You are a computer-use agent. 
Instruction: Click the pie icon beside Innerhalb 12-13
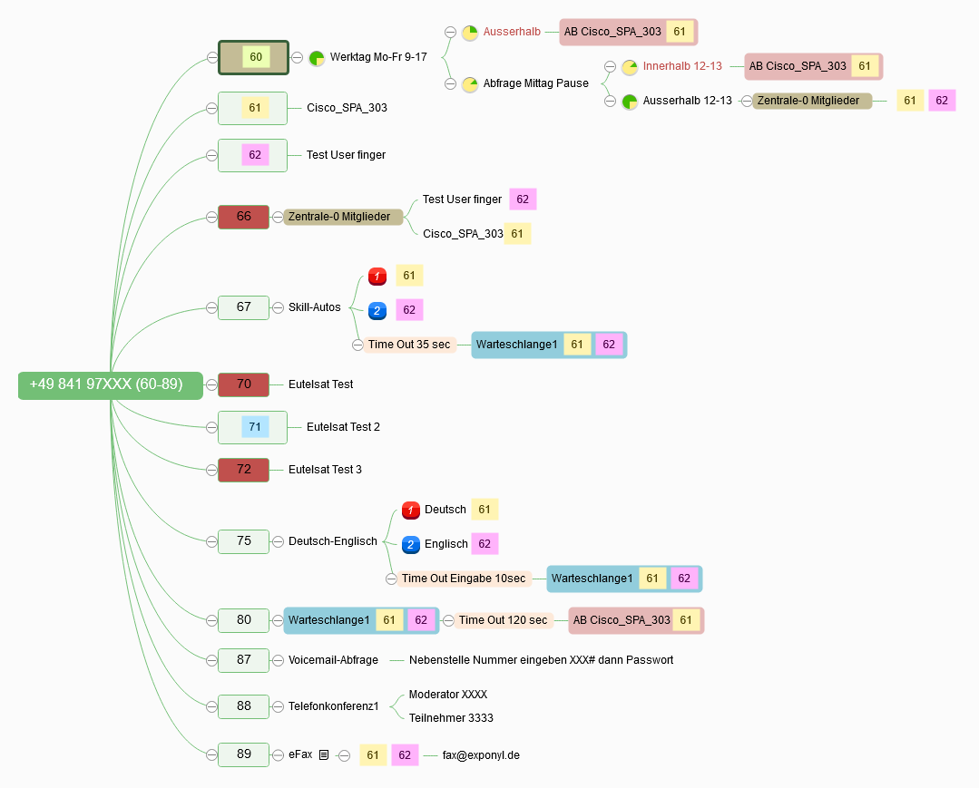click(x=630, y=67)
